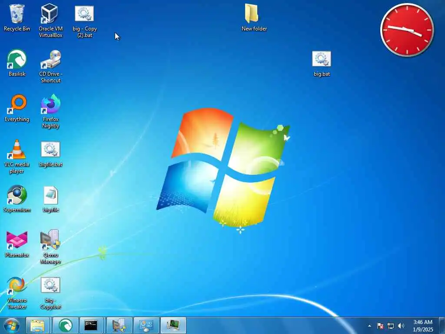Select the Supermium browser shortcut
This screenshot has width=445, height=334.
point(17,198)
